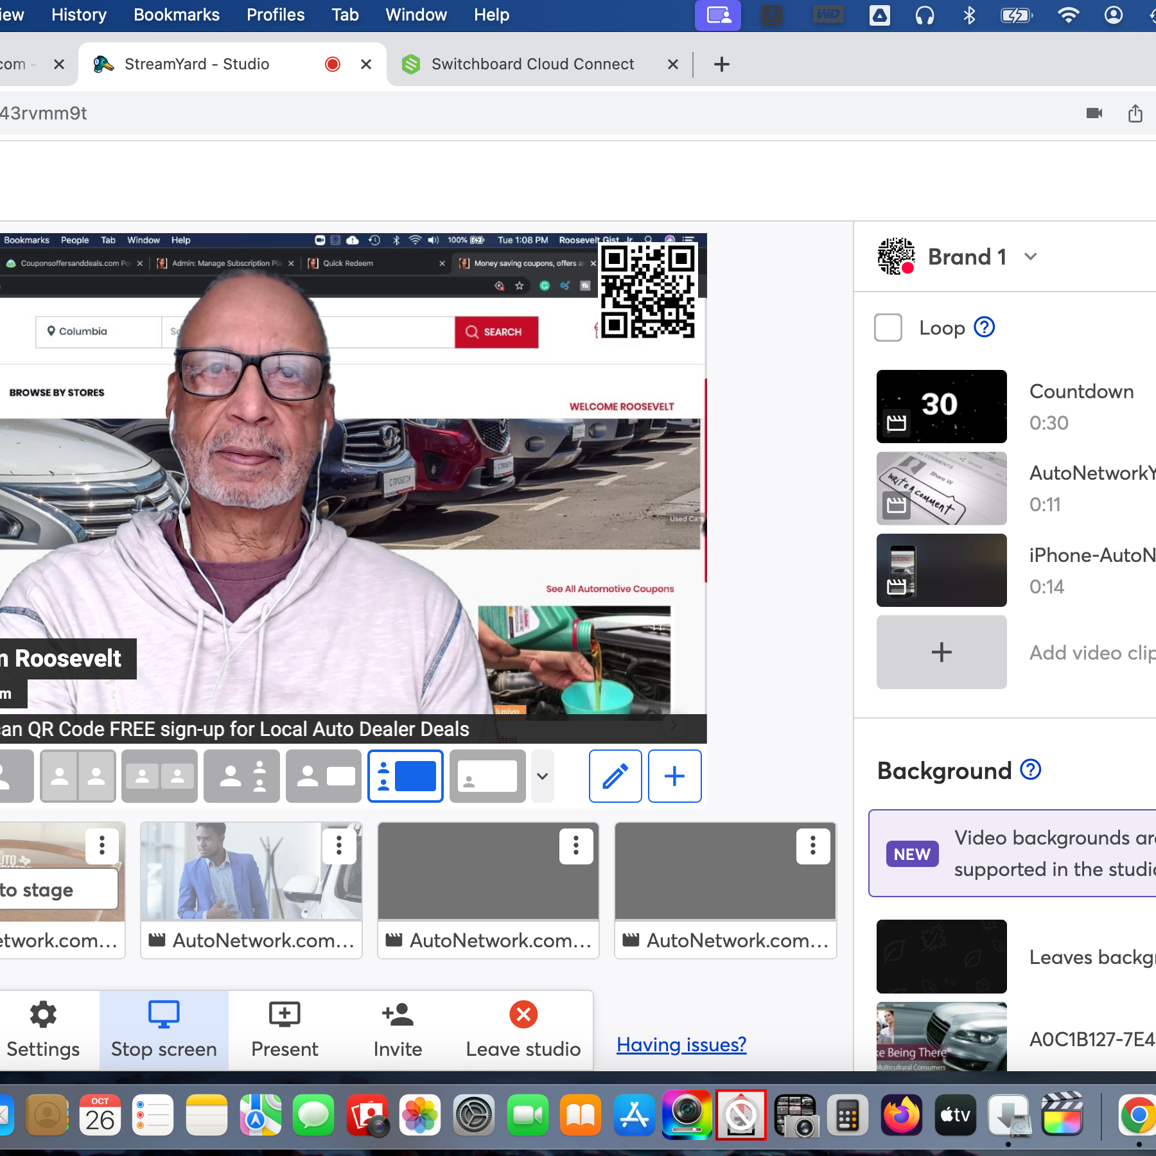Close the Switchboard Cloud Connect tab

click(673, 64)
